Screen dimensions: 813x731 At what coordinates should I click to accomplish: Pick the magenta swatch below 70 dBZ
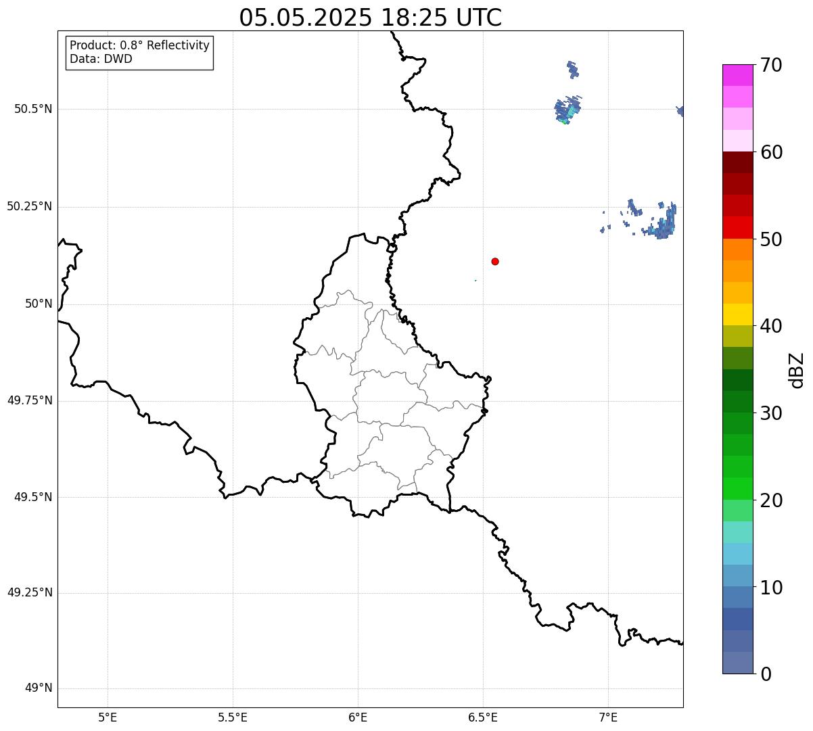tap(737, 75)
